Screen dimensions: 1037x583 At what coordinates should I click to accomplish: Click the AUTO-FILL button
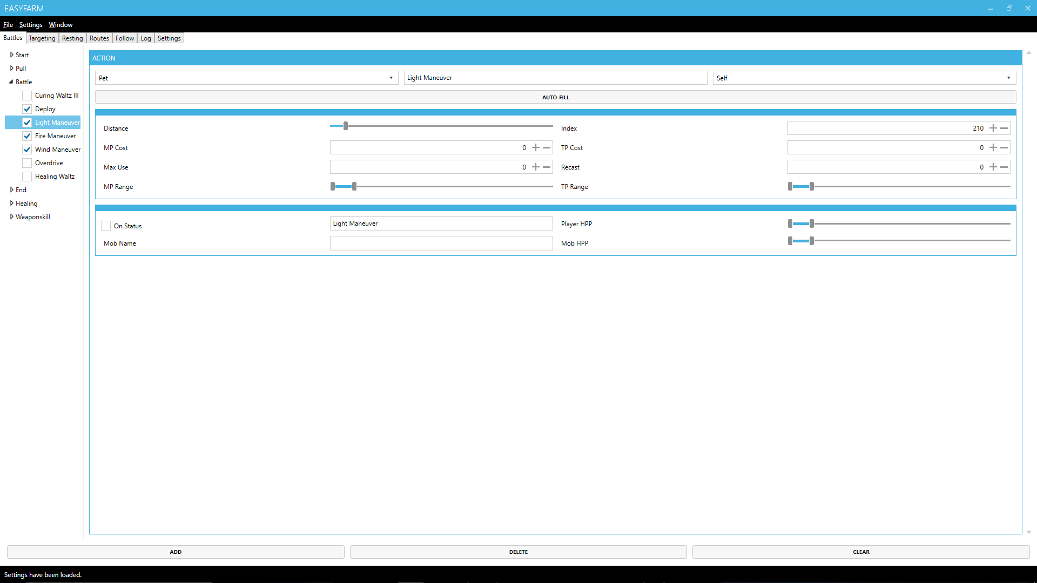[x=555, y=97]
